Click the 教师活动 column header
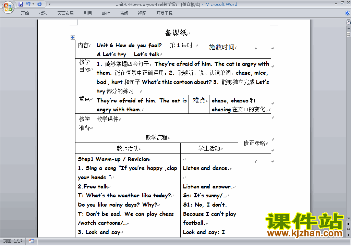 click(128, 148)
